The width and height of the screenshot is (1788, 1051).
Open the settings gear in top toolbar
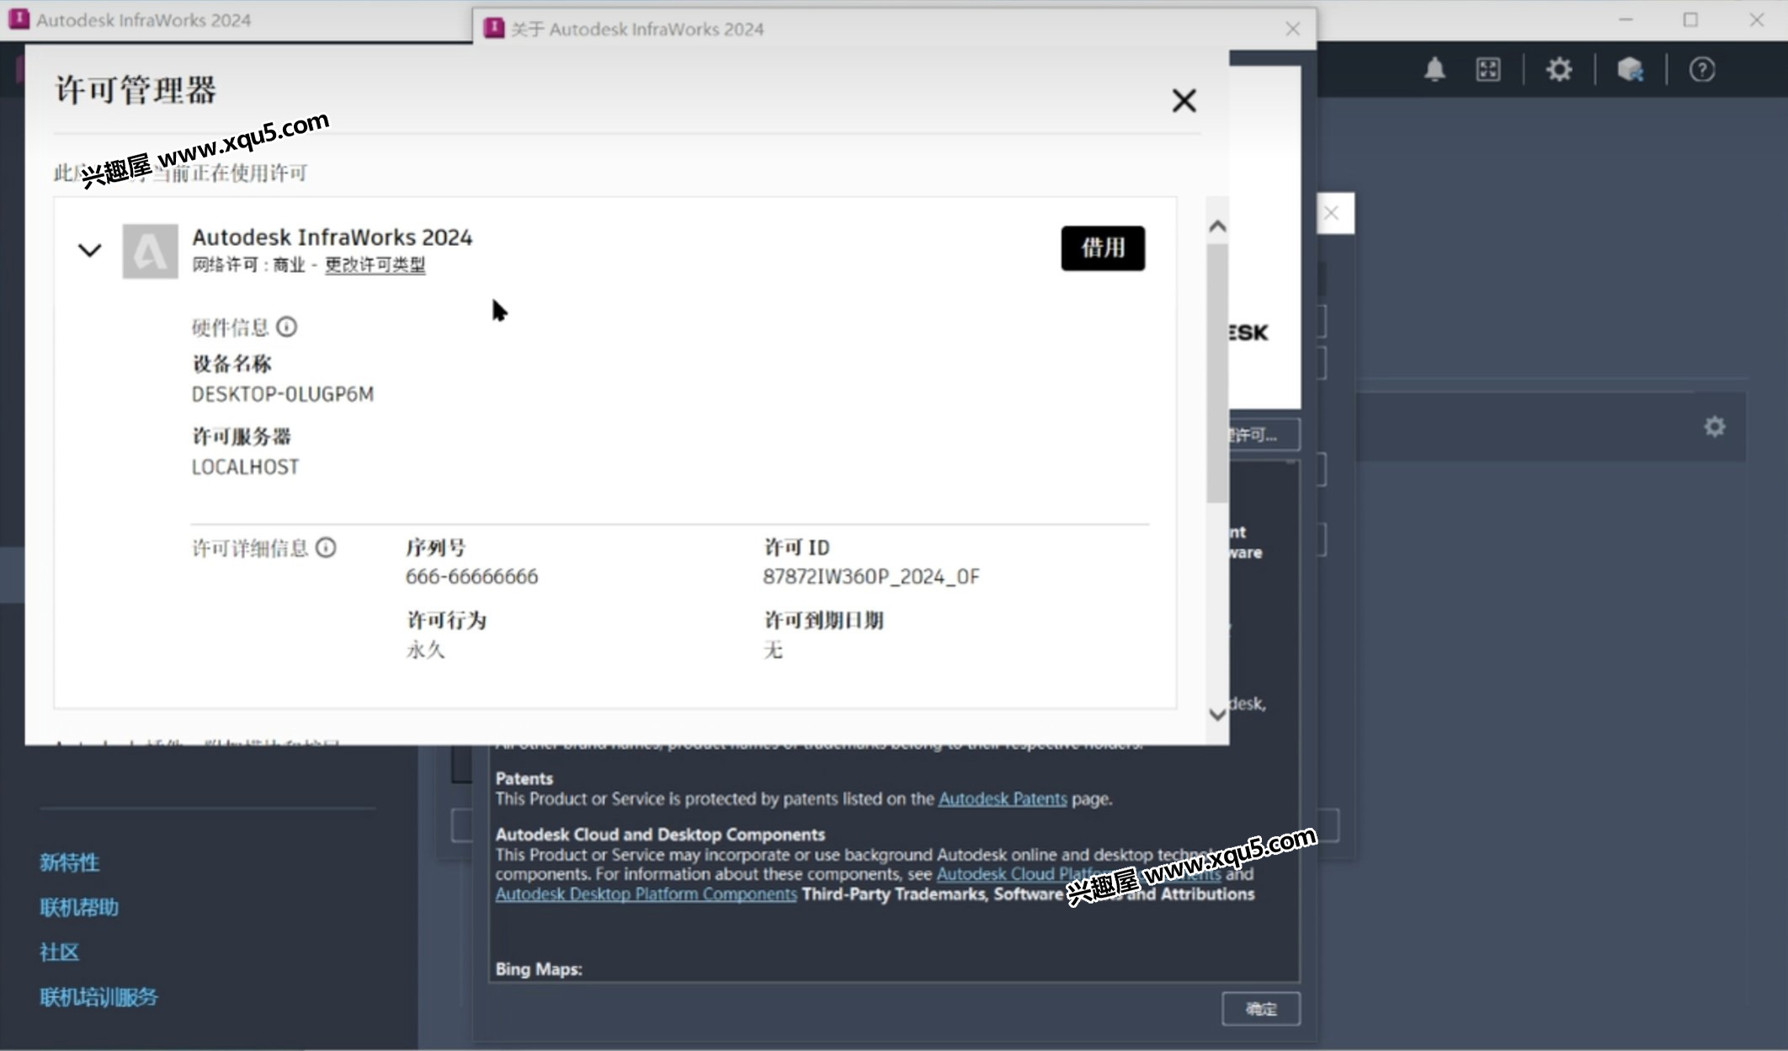[1559, 69]
